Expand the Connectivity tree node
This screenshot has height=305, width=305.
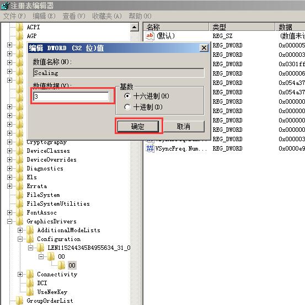click(x=20, y=274)
